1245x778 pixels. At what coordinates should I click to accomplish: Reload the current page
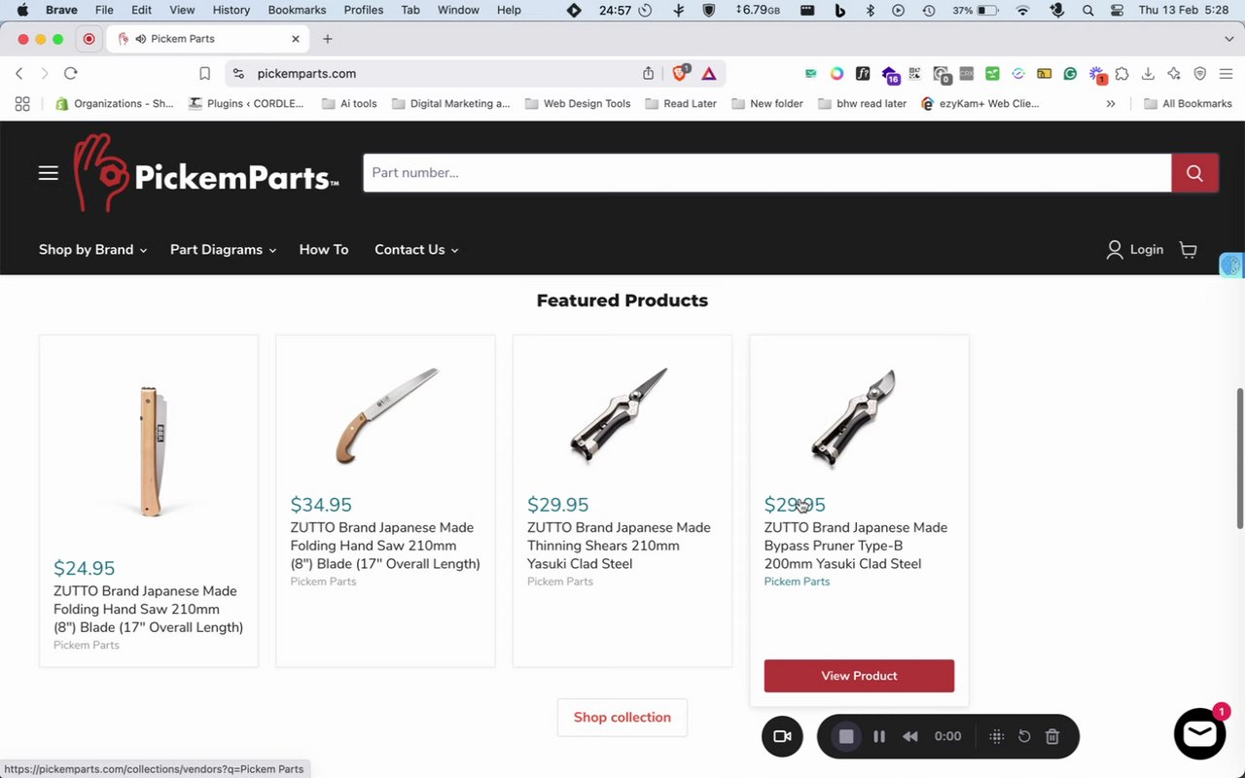[x=70, y=73]
